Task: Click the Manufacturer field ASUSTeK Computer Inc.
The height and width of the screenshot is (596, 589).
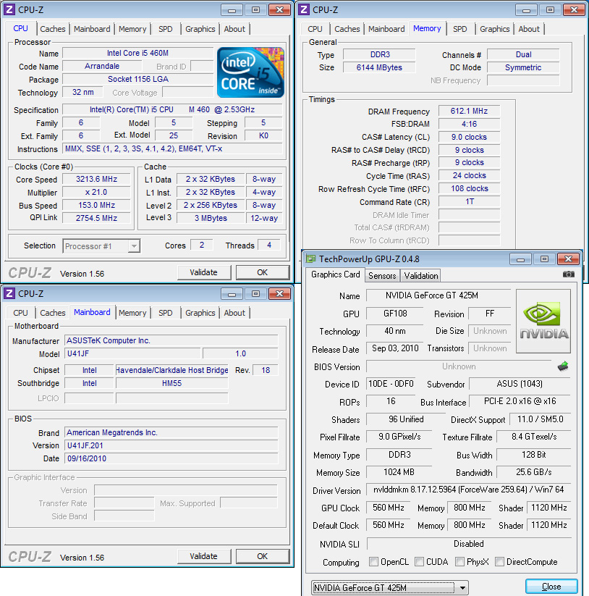Action: [171, 340]
